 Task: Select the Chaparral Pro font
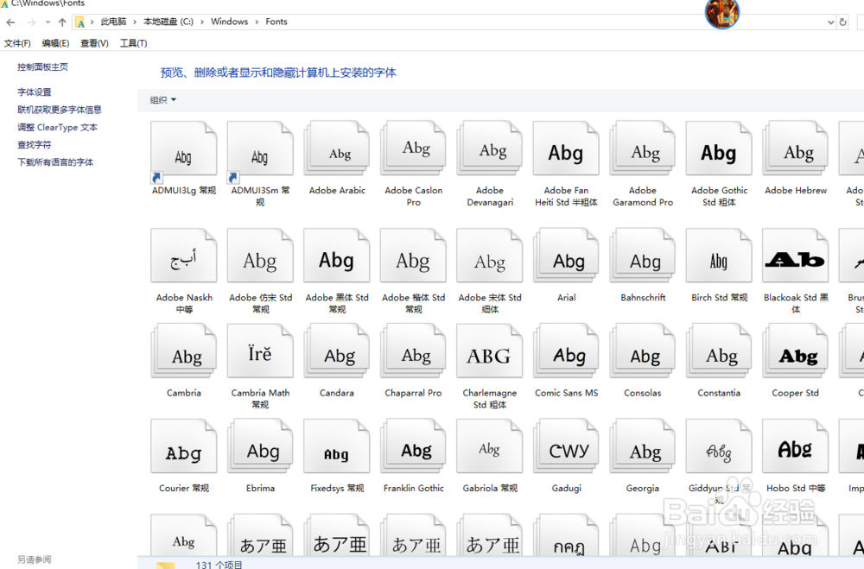point(413,351)
